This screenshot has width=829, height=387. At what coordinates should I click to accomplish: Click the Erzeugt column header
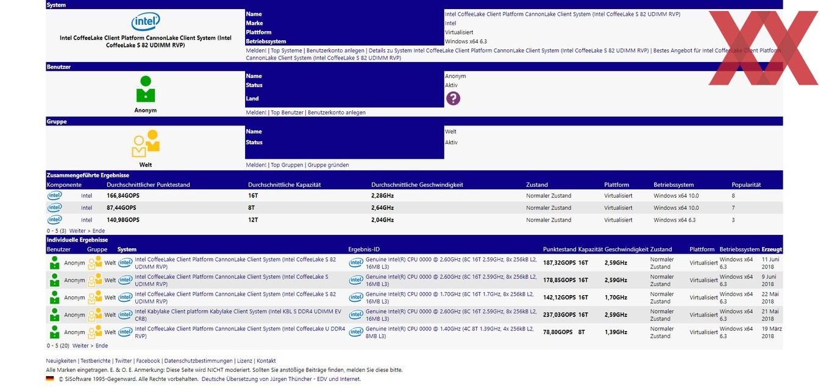pos(772,249)
